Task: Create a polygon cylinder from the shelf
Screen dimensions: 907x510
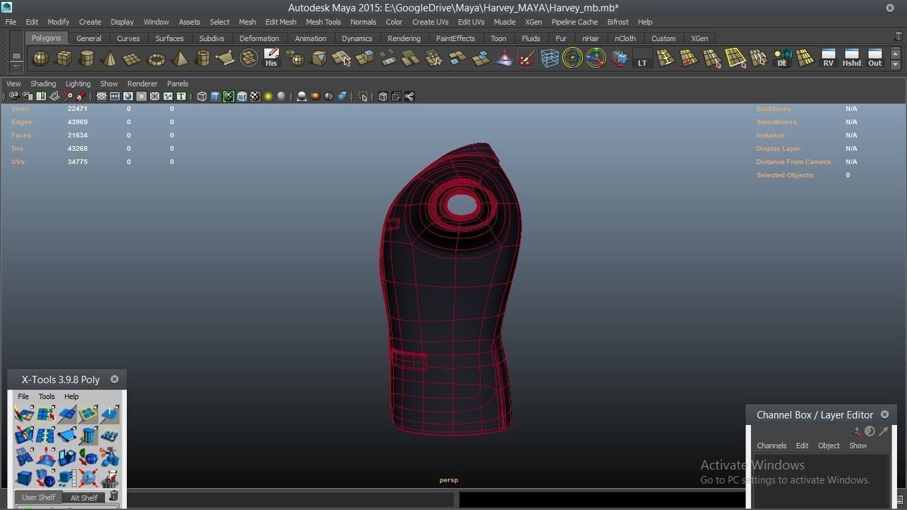Action: pos(87,58)
